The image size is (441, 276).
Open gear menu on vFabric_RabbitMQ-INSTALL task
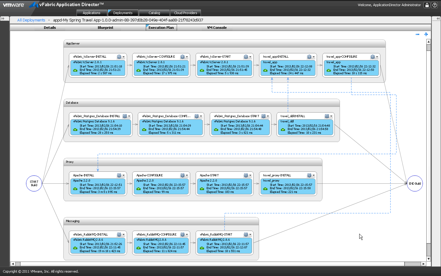point(119,235)
